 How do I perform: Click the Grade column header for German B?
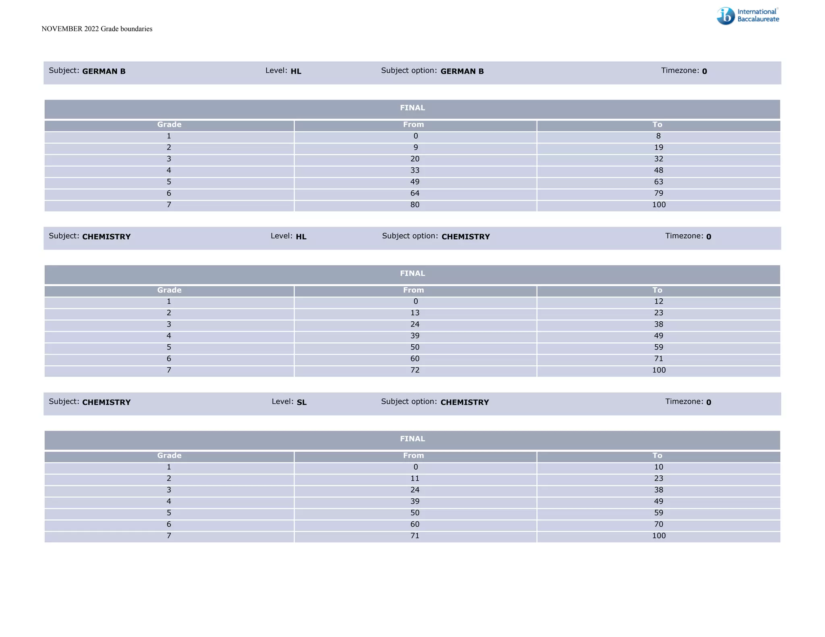pyautogui.click(x=169, y=125)
